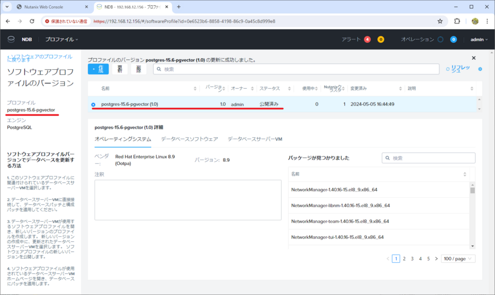The height and width of the screenshot is (295, 495).
Task: Click the リフレッシュ refresh link
Action: click(458, 69)
